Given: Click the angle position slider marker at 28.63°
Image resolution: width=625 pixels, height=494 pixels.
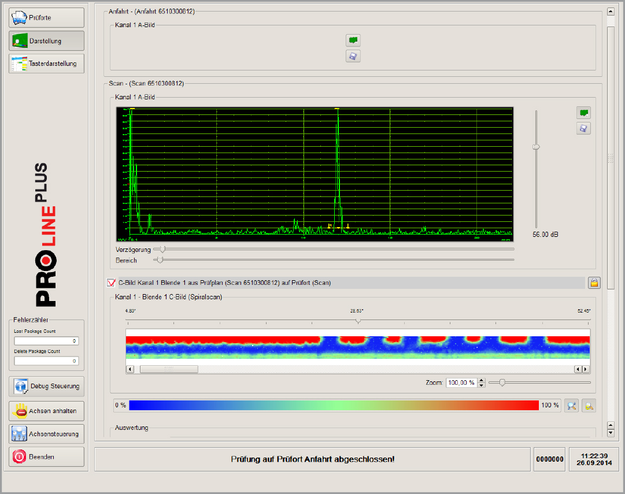Looking at the screenshot, I should 358,320.
